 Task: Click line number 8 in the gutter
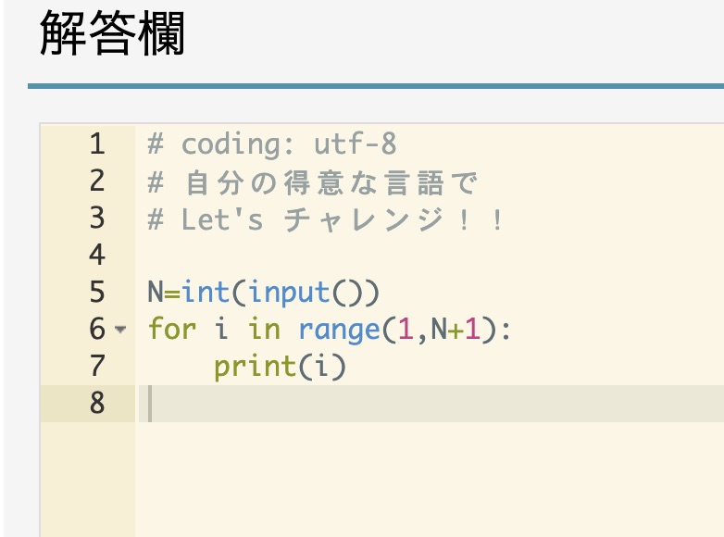point(97,403)
